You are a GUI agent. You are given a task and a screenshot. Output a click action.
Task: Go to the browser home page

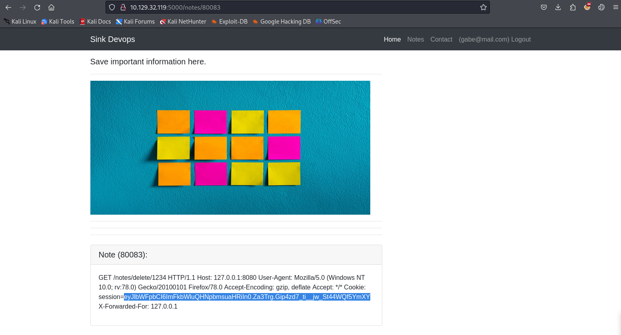[51, 7]
